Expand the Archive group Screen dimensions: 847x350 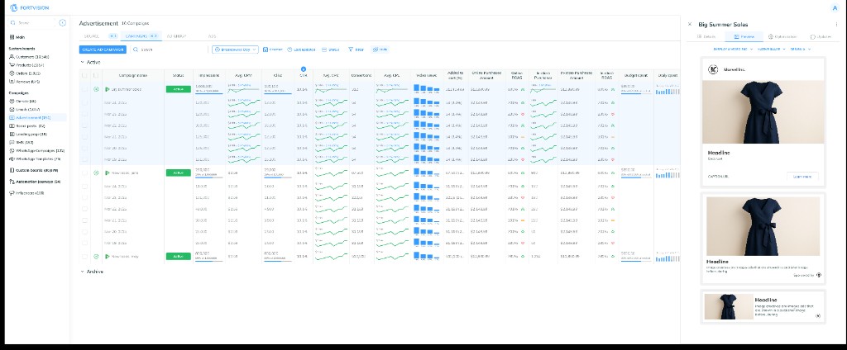click(83, 272)
